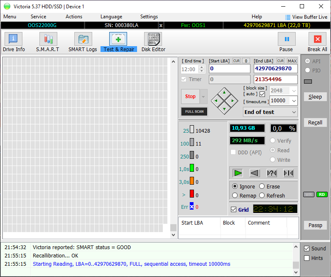Click the down arrow on diamond pad
This screenshot has height=277, width=331.
point(224,109)
